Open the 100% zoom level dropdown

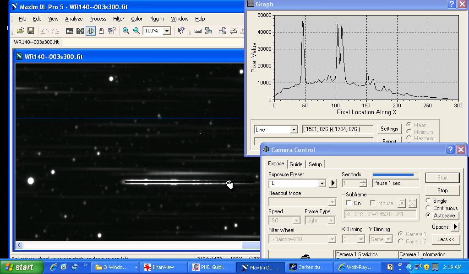pyautogui.click(x=167, y=31)
